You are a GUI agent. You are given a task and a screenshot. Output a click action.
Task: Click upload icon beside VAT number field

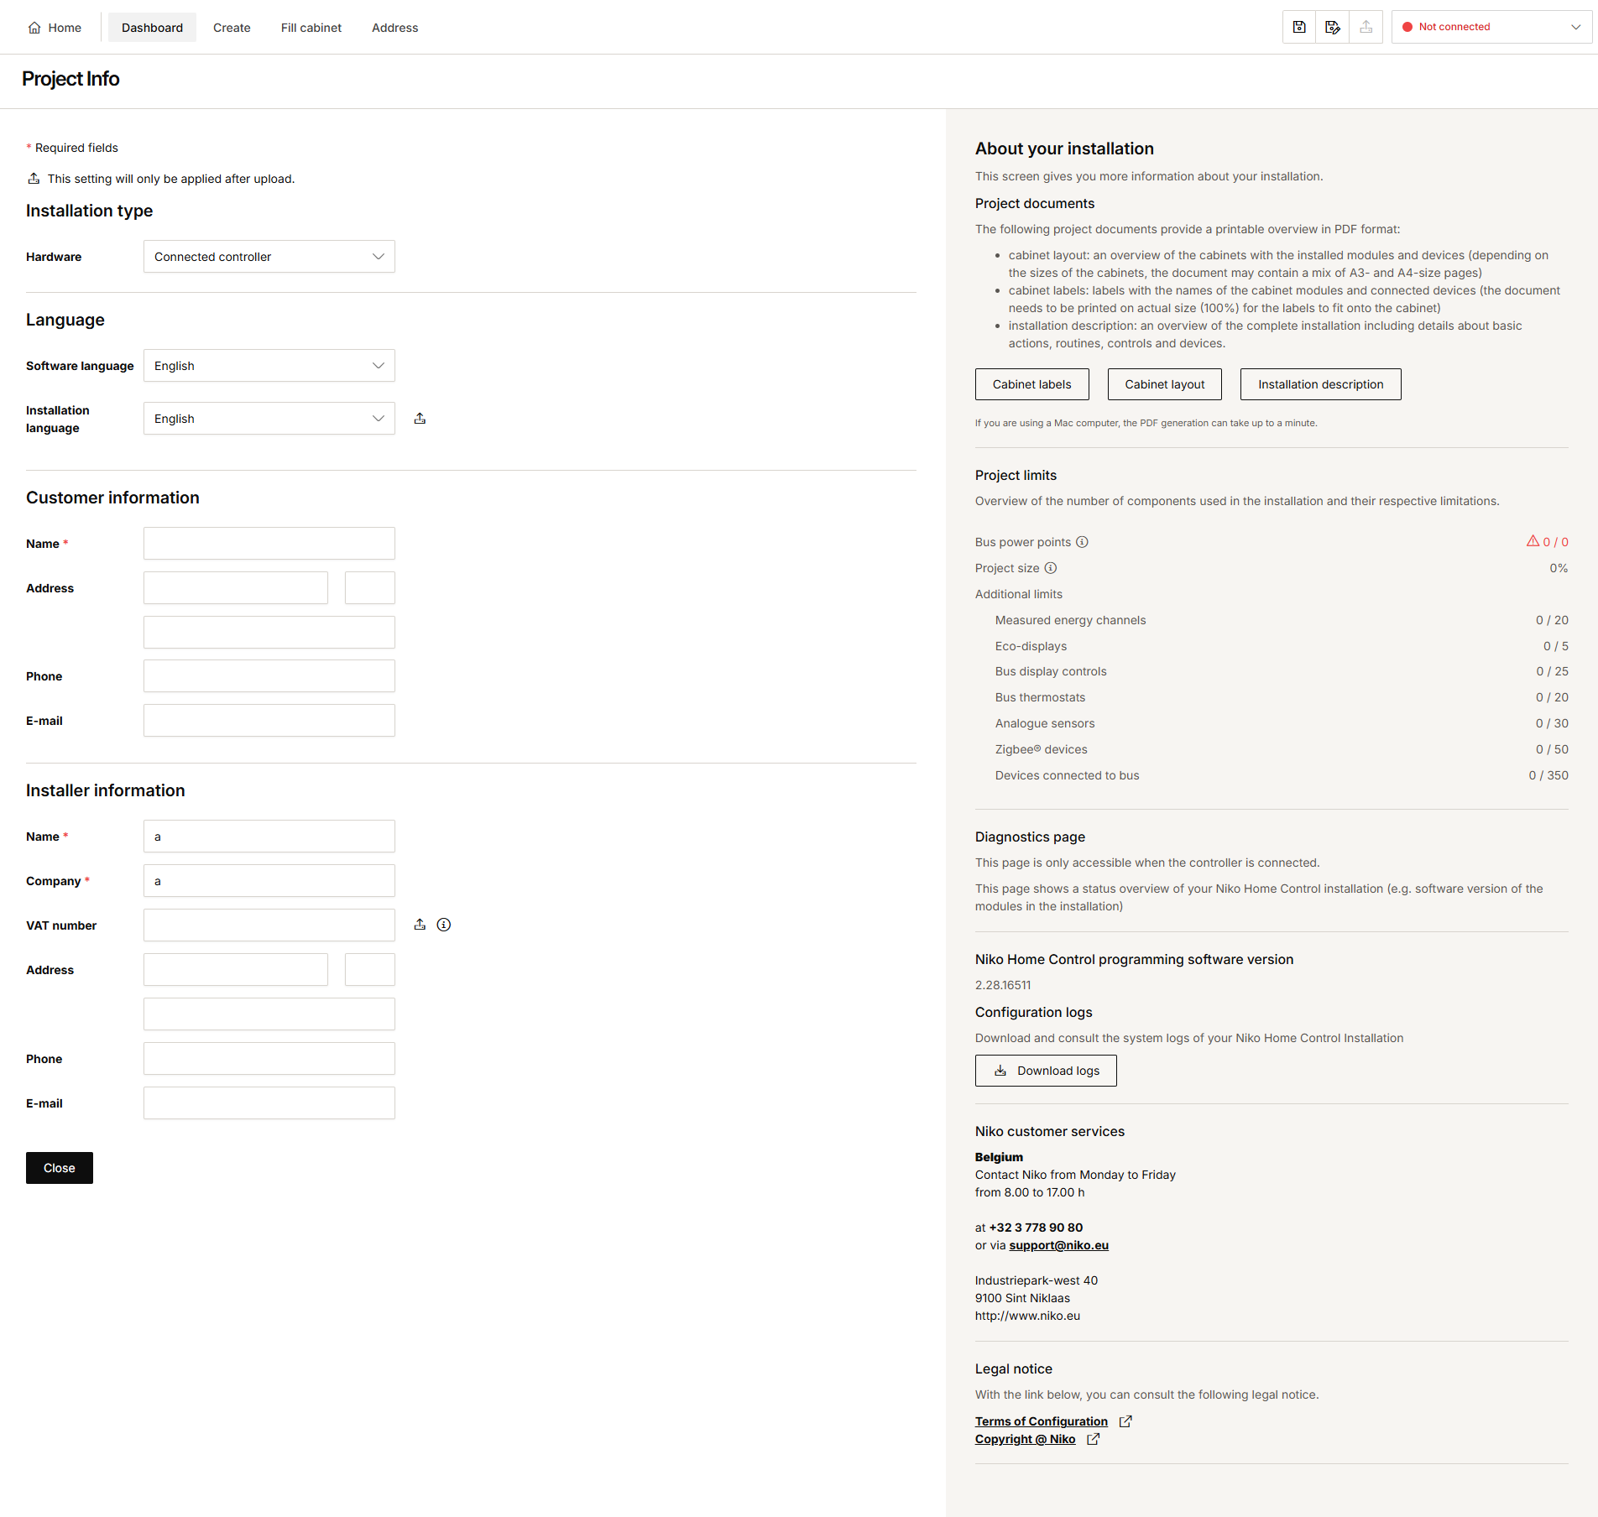tap(420, 925)
